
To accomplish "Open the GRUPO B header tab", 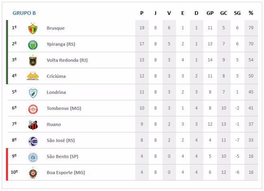I will coord(24,13).
